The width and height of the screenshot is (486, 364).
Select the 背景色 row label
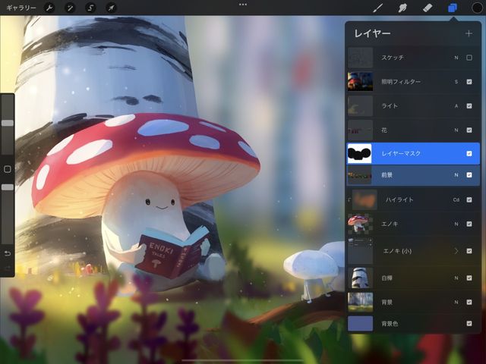pos(390,324)
